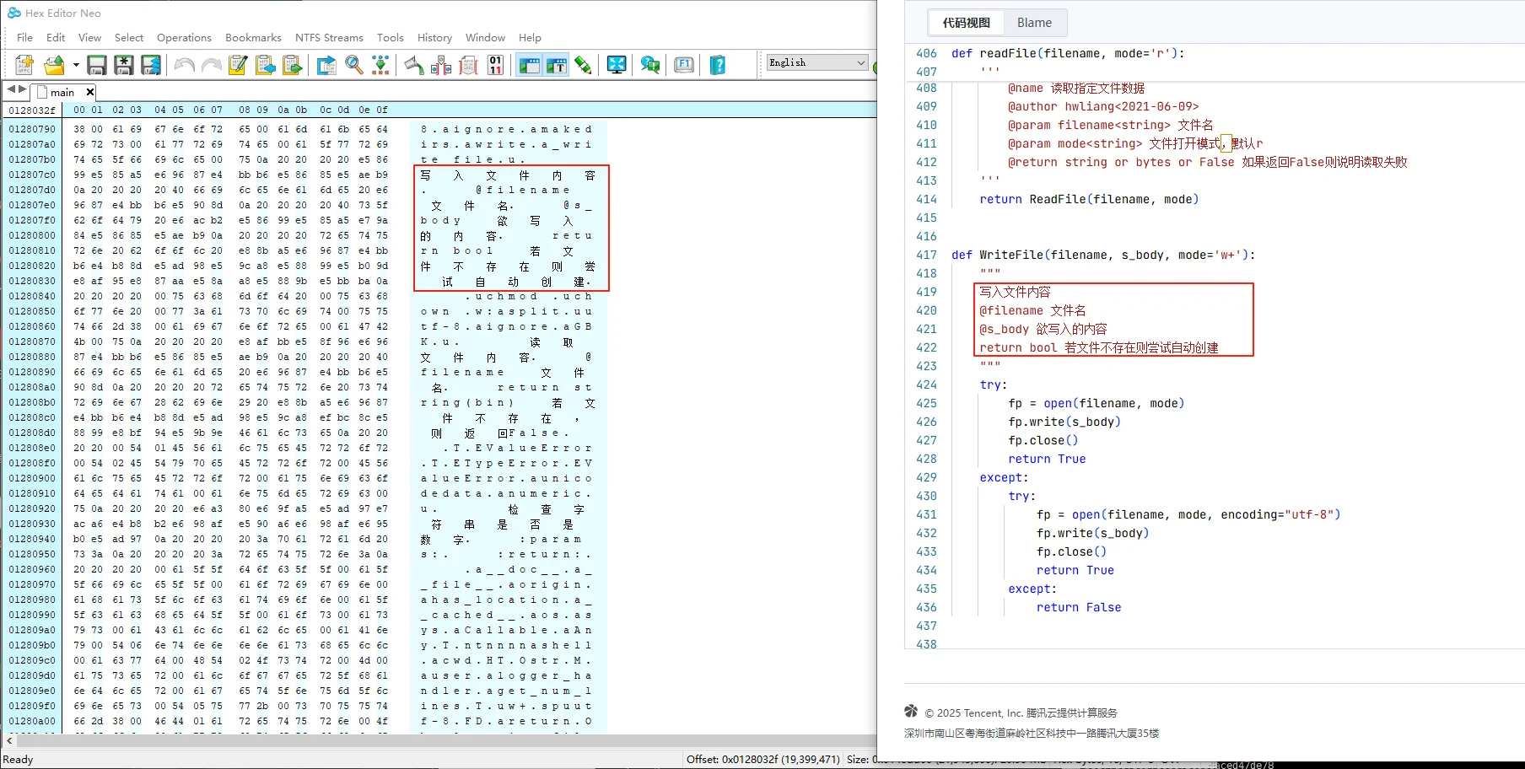The height and width of the screenshot is (769, 1525).
Task: Click the New file toolbar icon
Action: [24, 65]
